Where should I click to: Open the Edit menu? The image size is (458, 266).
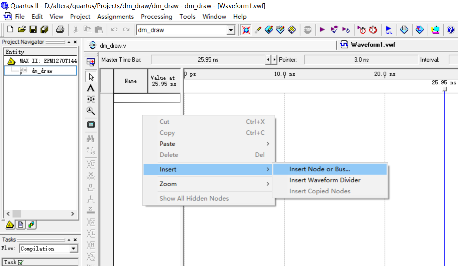[37, 16]
